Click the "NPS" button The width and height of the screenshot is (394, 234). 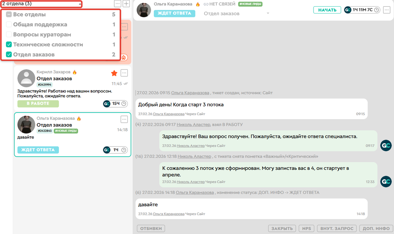click(x=307, y=228)
